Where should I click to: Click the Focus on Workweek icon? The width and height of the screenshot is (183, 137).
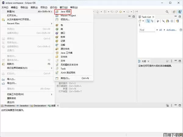tap(158, 21)
